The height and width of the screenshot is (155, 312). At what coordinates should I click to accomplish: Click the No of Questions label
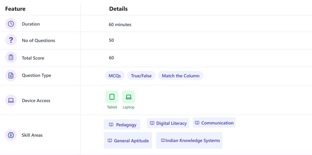pyautogui.click(x=38, y=40)
